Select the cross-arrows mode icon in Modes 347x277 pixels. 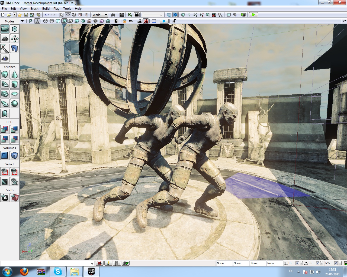(15, 39)
